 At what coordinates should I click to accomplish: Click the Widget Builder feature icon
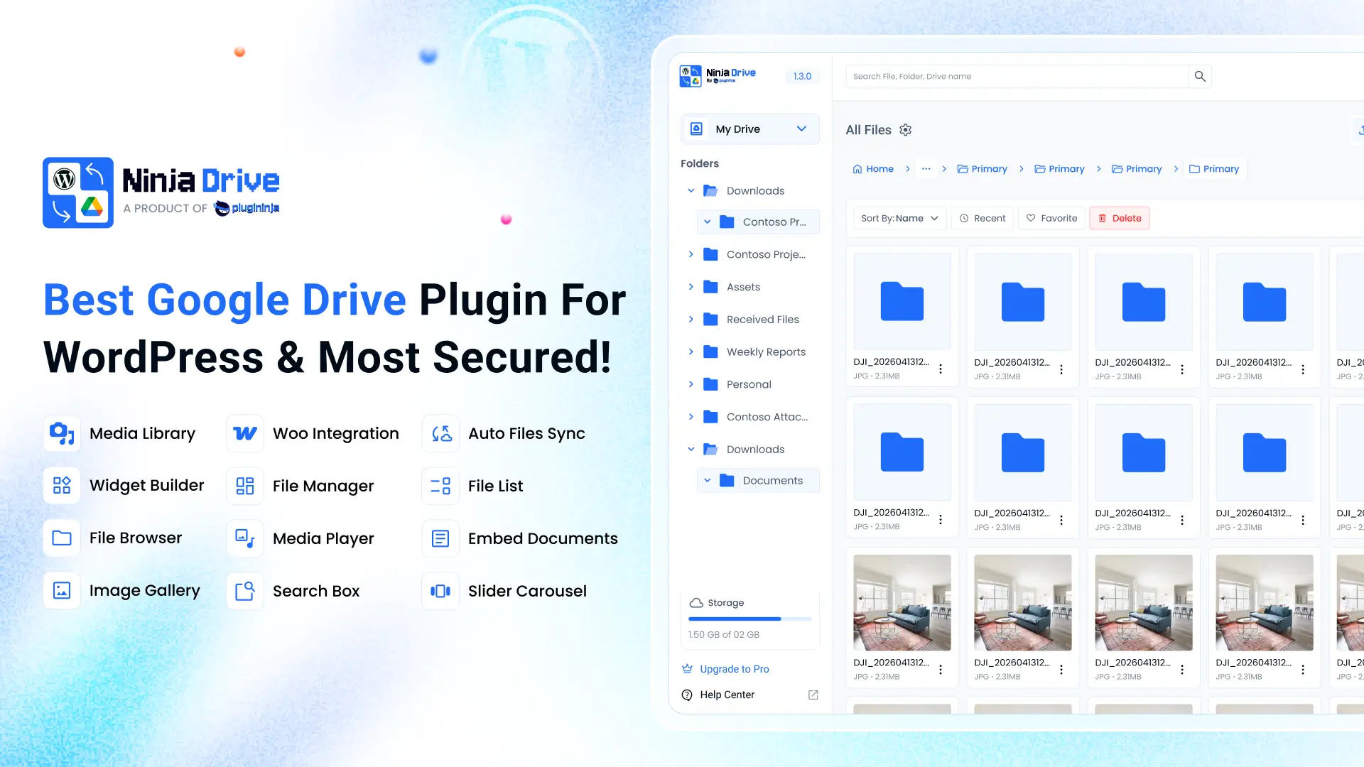point(62,486)
